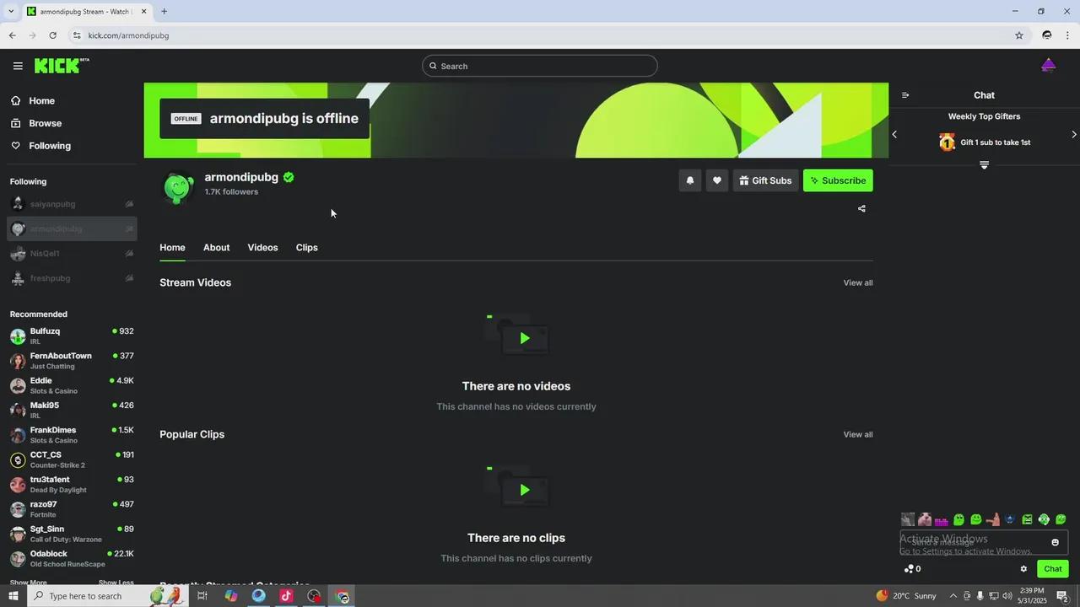Open the user profile avatar menu
Screen dimensions: 1080x607
[1049, 66]
